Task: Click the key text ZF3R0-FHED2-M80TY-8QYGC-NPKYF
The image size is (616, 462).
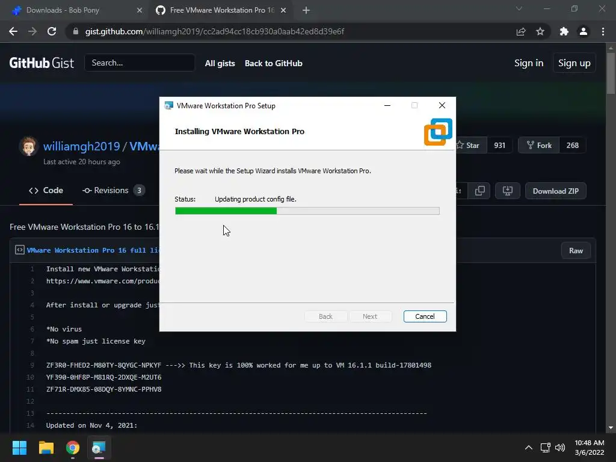Action: click(103, 365)
